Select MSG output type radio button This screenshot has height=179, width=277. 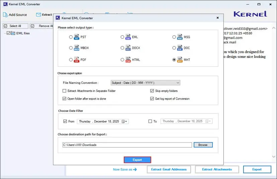pyautogui.click(x=174, y=37)
